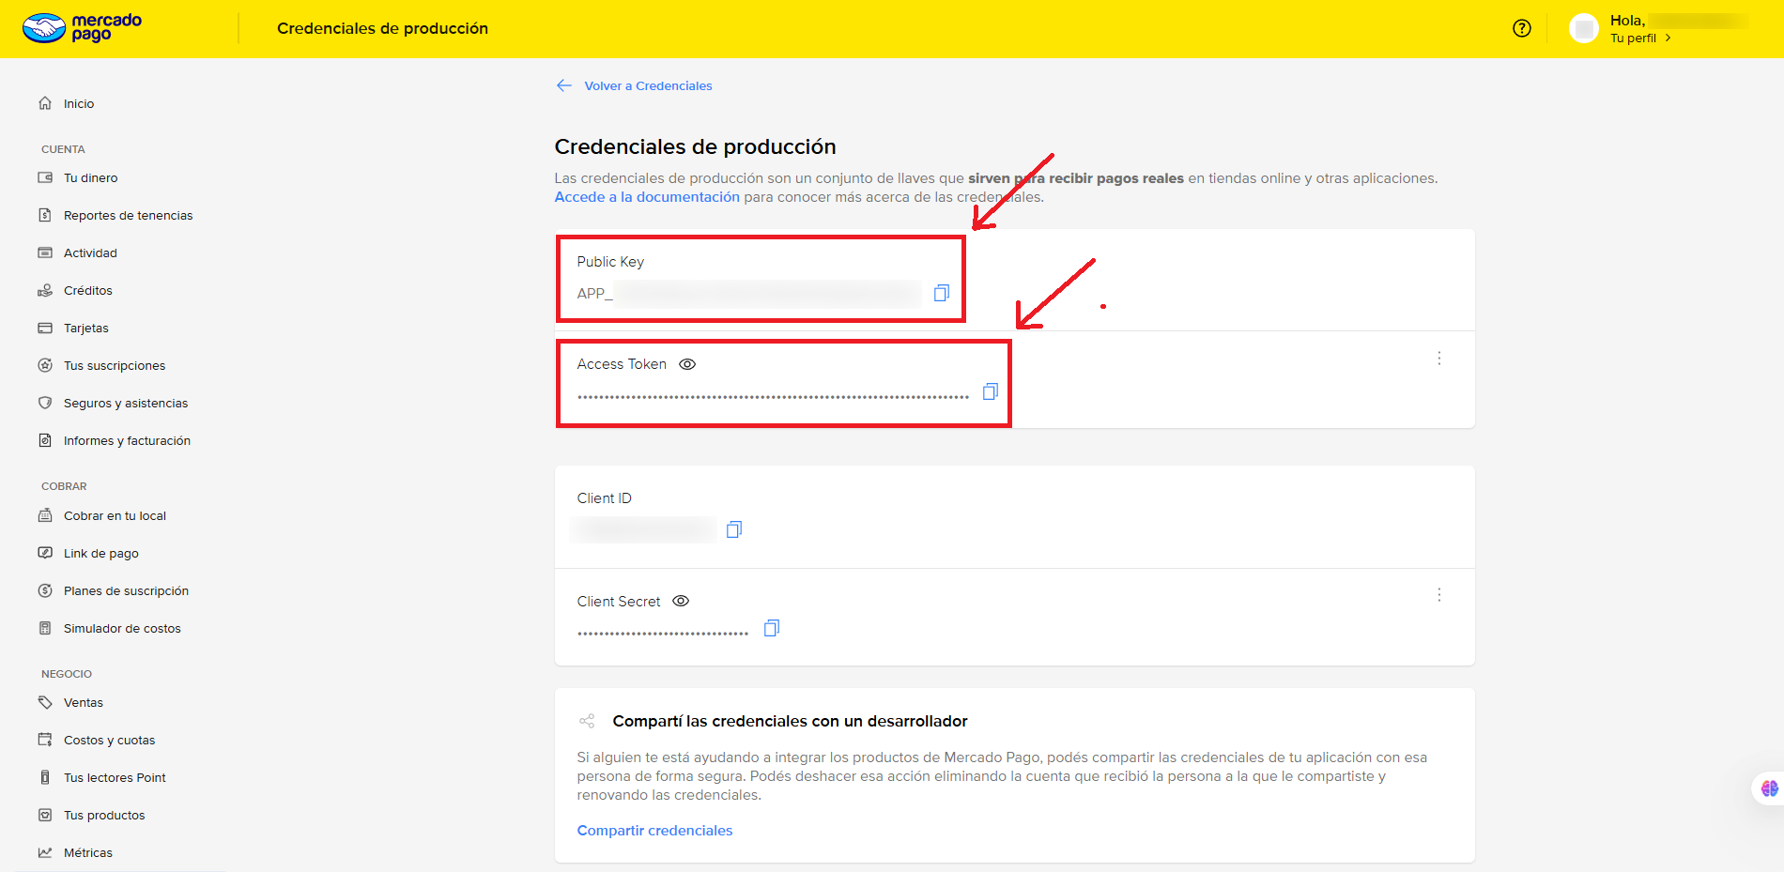Click the masked Access Token dots field
This screenshot has height=872, width=1784.
773,397
